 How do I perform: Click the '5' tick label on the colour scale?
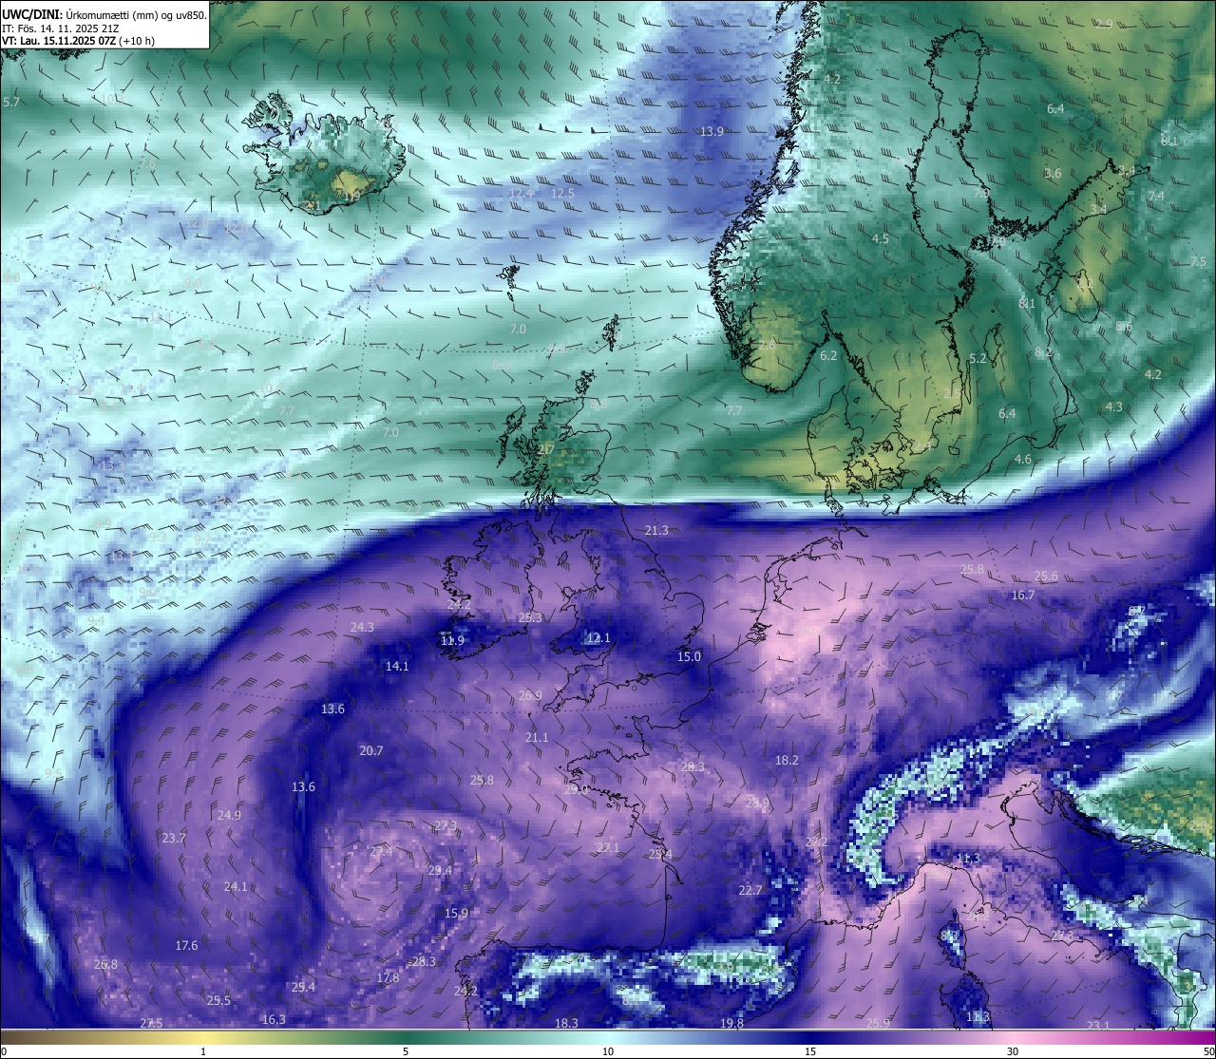tap(406, 1051)
